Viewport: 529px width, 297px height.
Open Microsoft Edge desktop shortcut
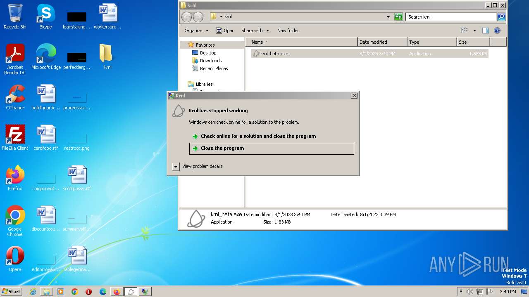tap(46, 57)
